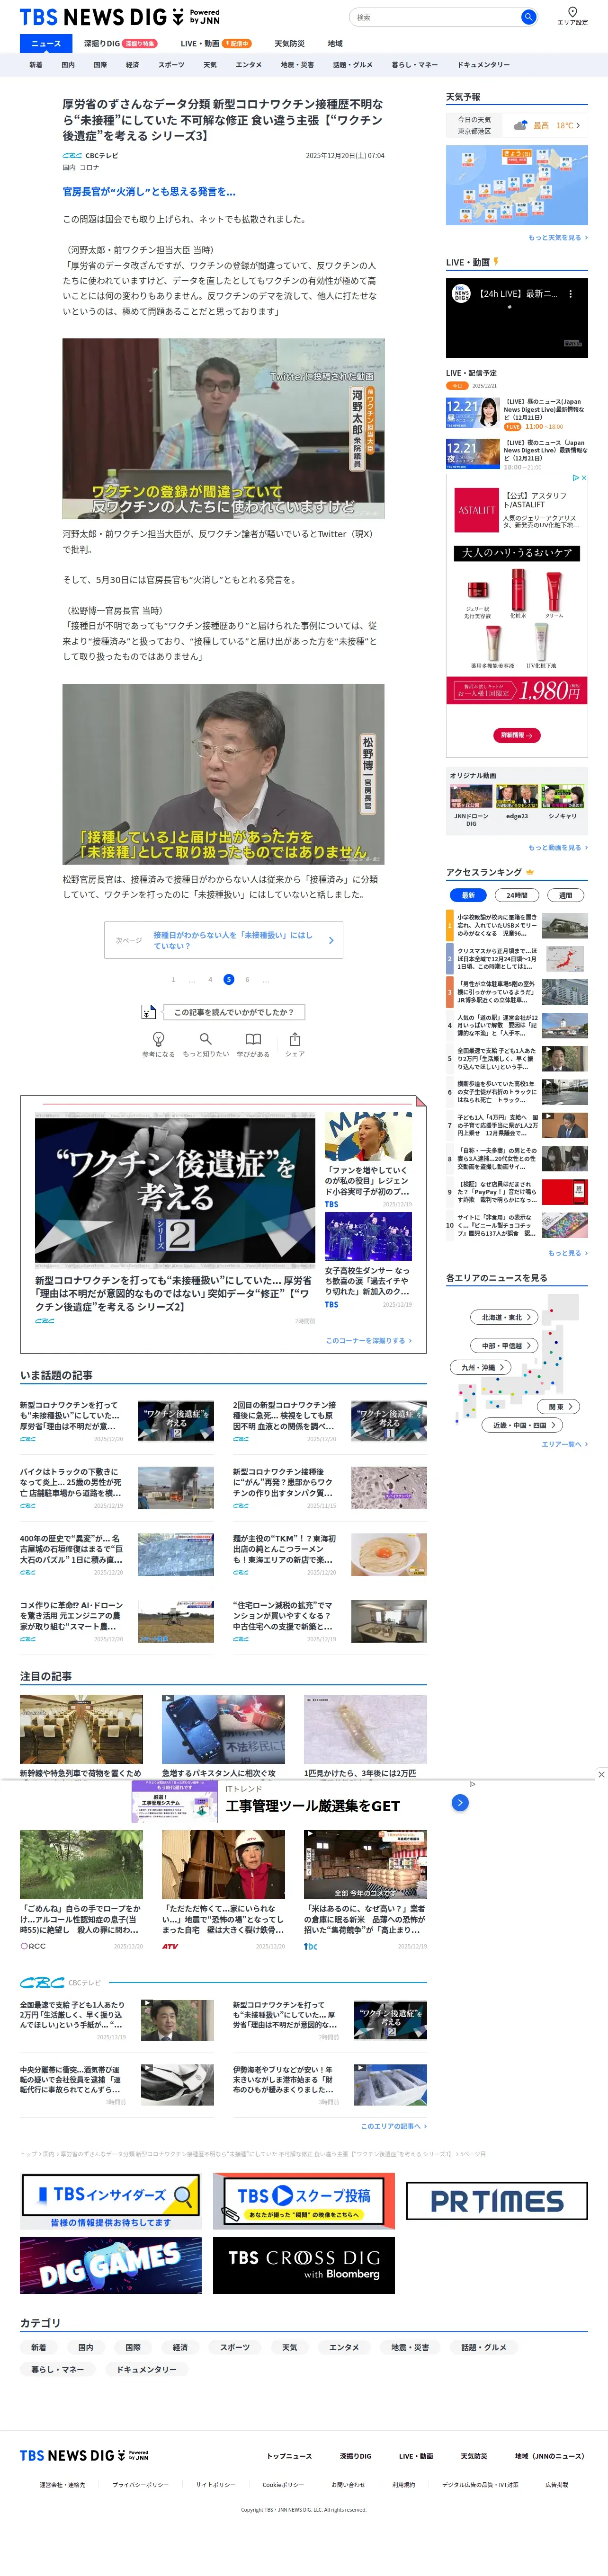Screen dimensions: 608x2576
Task: Click footer TBS NEWS DIG logo
Action: pyautogui.click(x=84, y=2456)
